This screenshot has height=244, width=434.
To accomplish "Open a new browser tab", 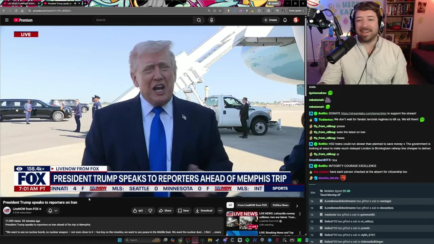I will click(x=85, y=3).
